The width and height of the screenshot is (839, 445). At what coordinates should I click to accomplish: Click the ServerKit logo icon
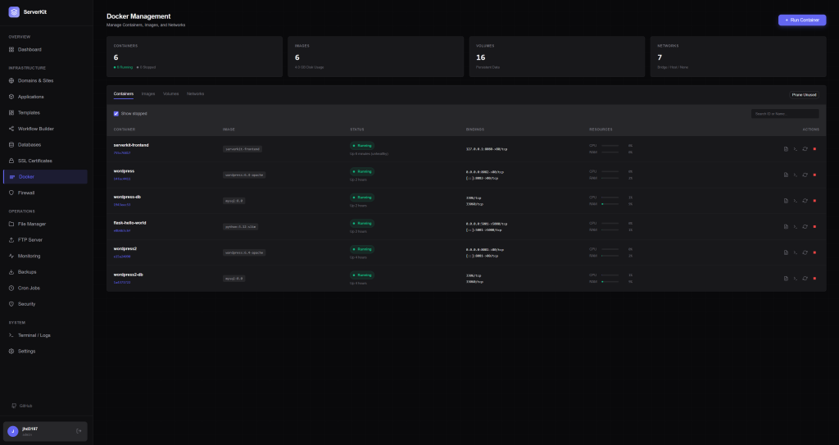click(x=14, y=11)
